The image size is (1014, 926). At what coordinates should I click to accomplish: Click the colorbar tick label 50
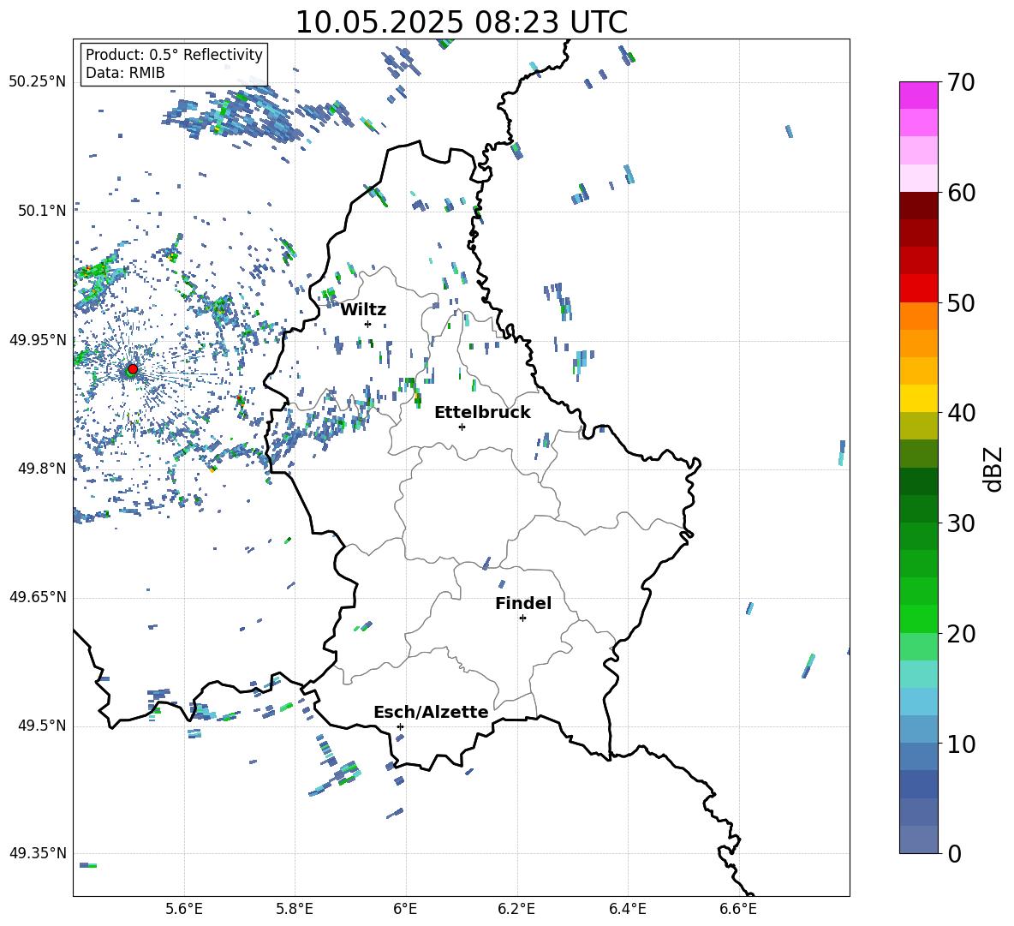point(961,302)
